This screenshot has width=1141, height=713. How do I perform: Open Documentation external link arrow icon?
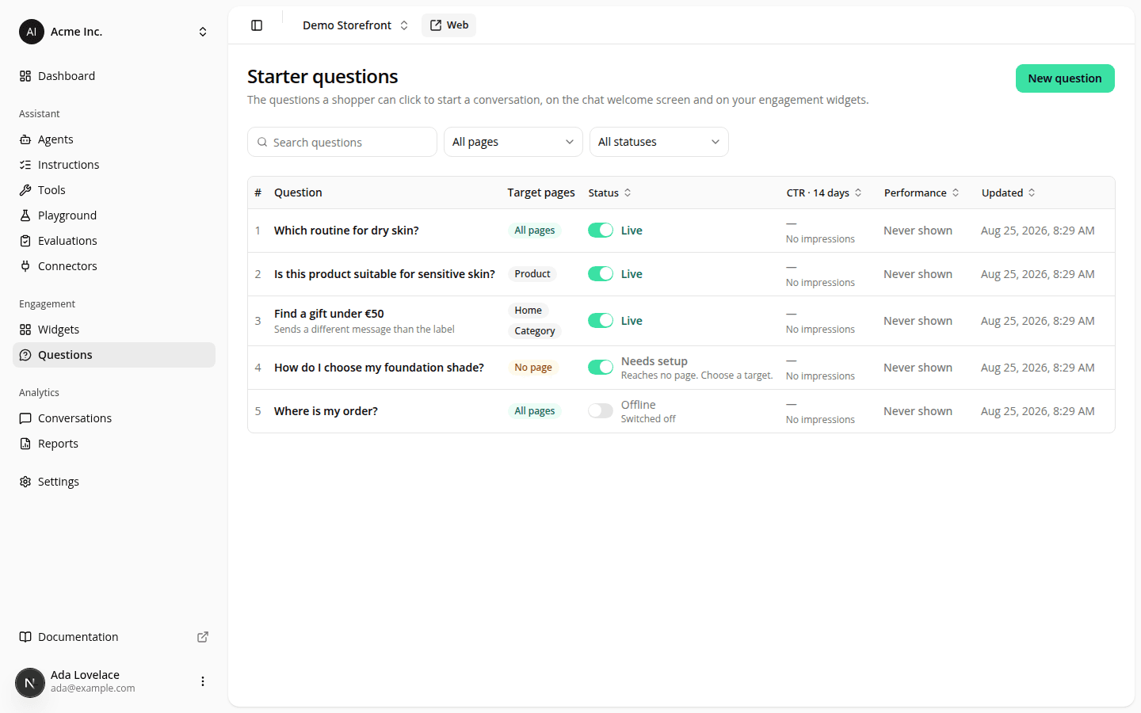pyautogui.click(x=203, y=637)
